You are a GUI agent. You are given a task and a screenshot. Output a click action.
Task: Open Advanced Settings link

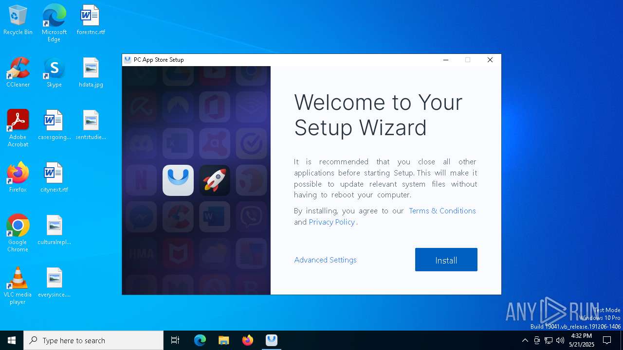pyautogui.click(x=325, y=260)
